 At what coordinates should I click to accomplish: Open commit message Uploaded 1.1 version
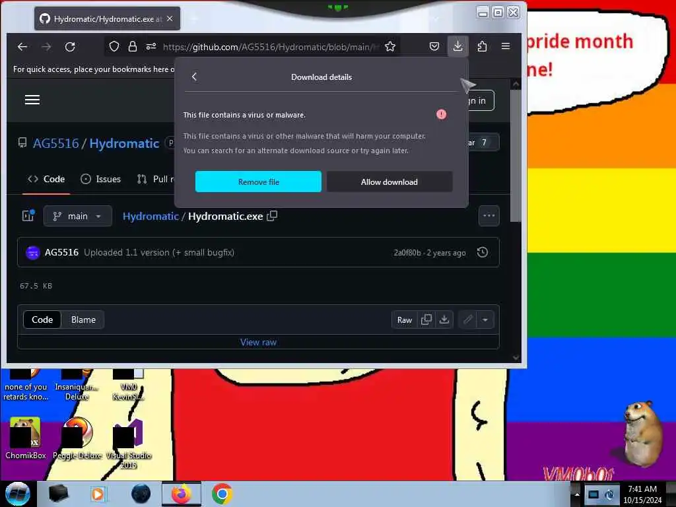click(x=159, y=253)
